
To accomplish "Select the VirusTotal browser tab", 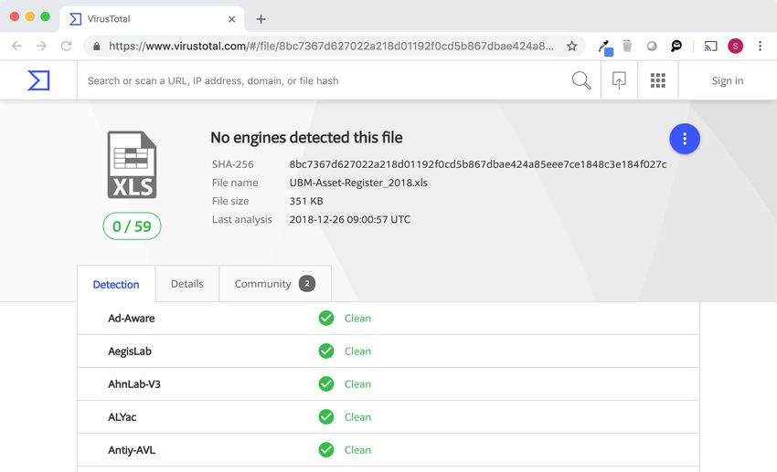I will click(x=152, y=19).
